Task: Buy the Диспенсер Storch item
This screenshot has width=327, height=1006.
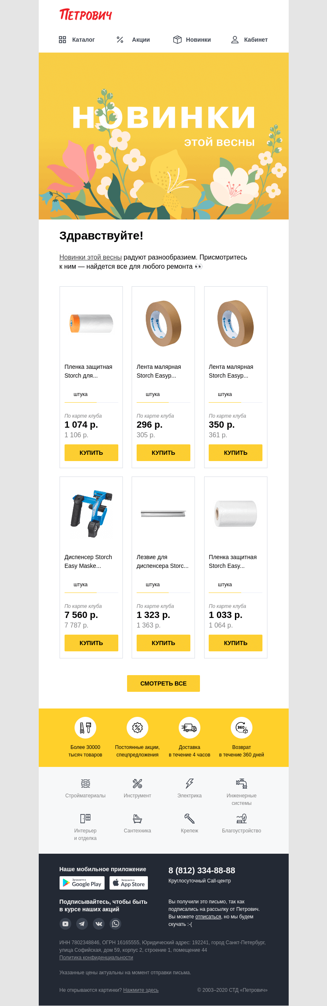Action: coord(91,643)
